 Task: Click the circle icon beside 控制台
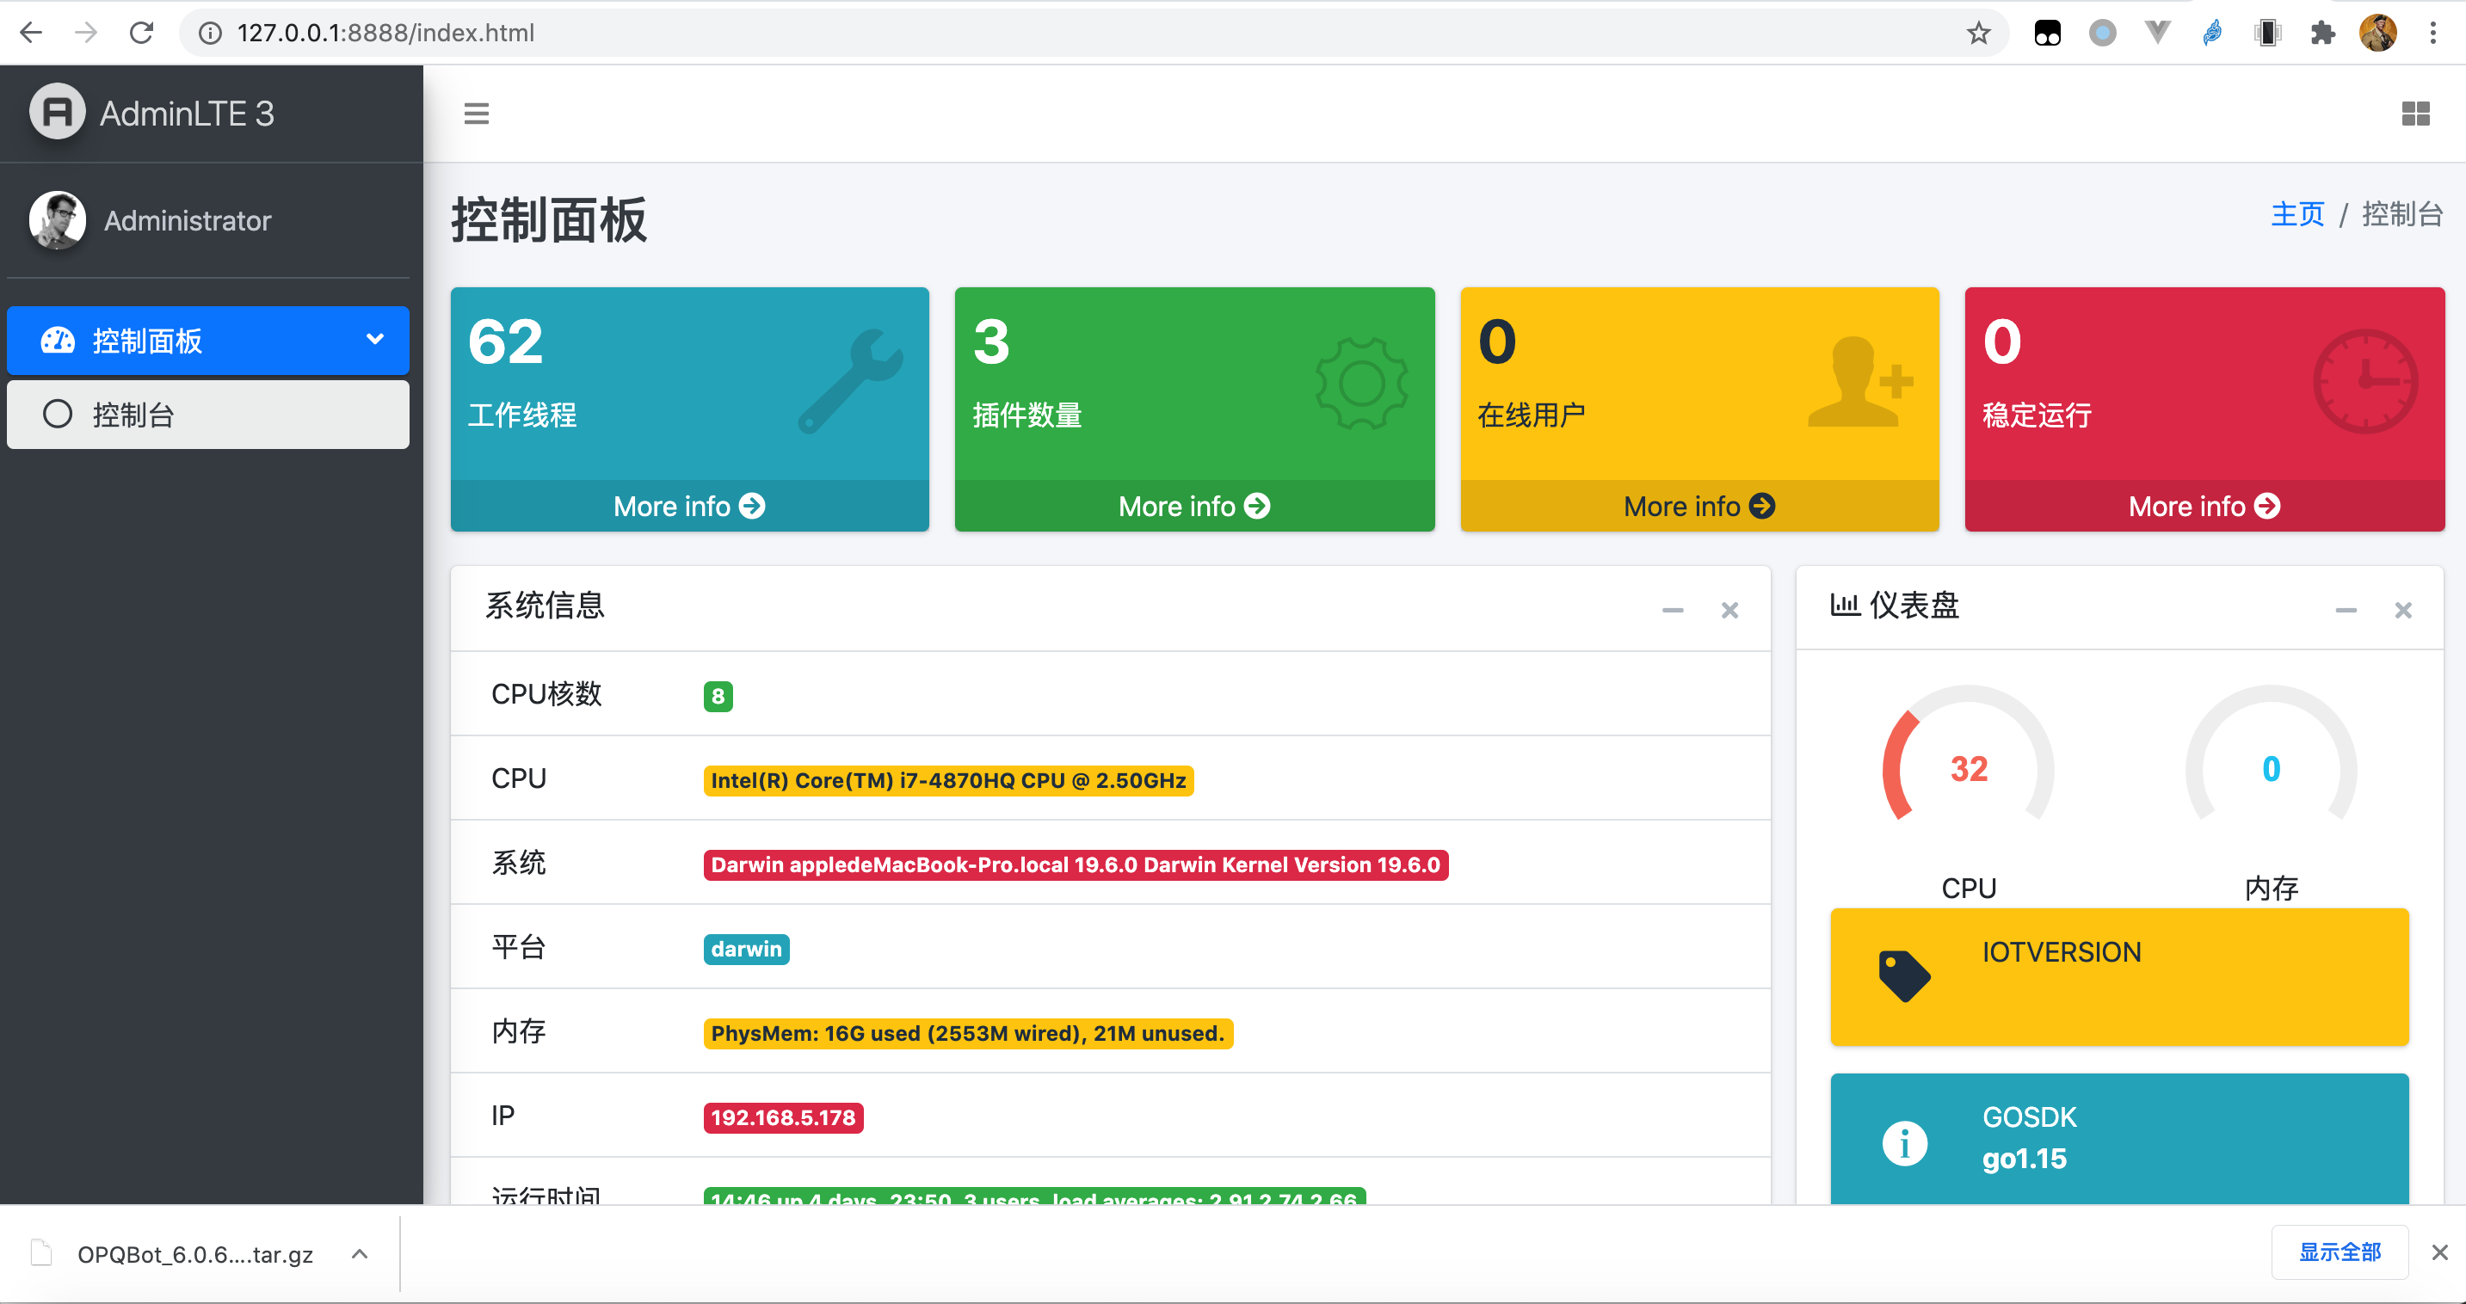(x=58, y=415)
